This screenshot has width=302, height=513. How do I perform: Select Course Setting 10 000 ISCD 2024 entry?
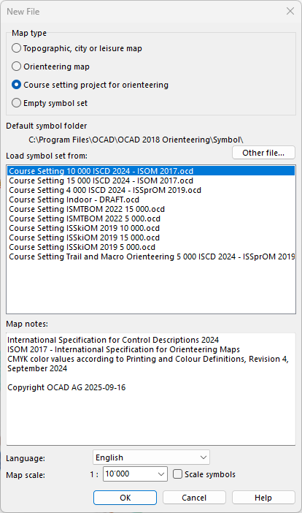coord(151,171)
